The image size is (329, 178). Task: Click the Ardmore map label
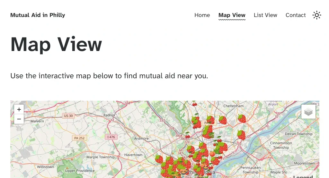141,139
